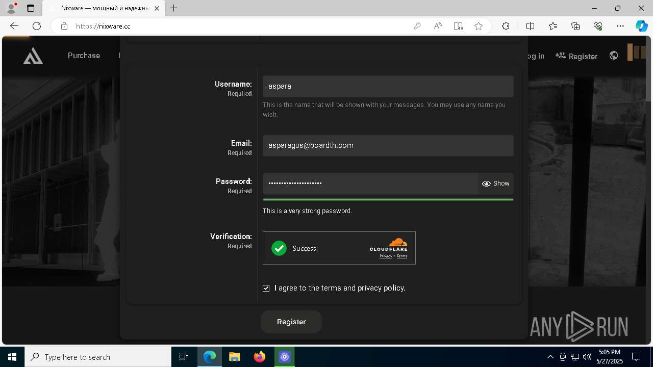Click the Cloudflare Success verification checkmark
The image size is (653, 367).
279,248
